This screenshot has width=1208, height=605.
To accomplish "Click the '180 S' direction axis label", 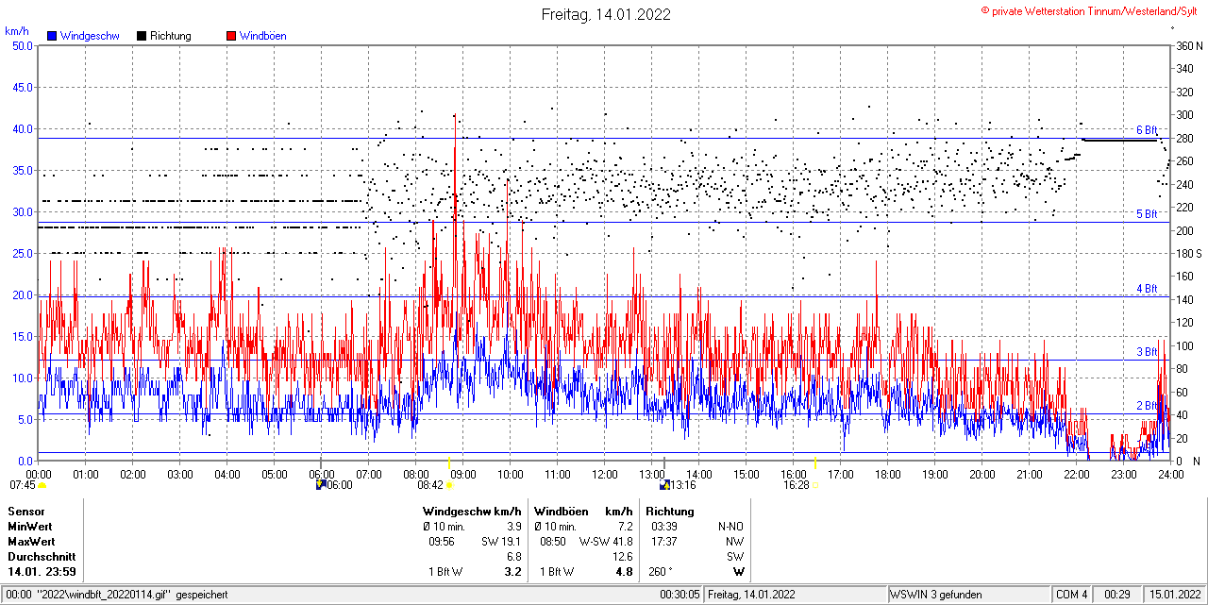I will [1188, 253].
